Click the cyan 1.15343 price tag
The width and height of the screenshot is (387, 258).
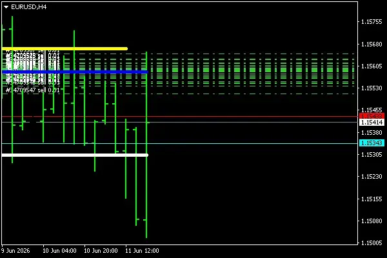click(372, 143)
